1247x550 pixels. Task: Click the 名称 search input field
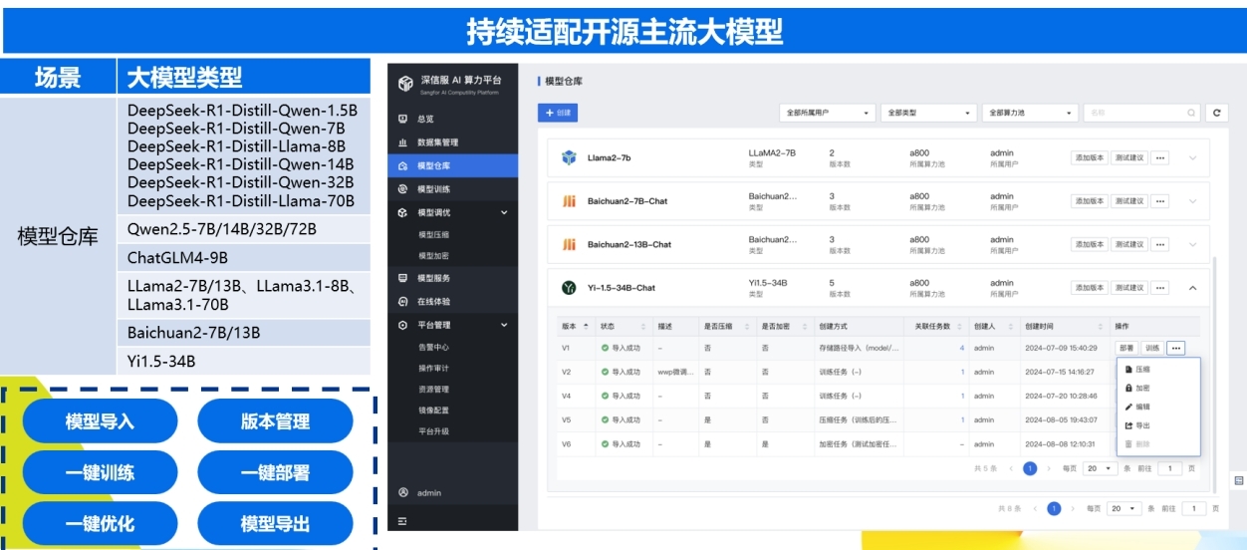(x=1135, y=114)
